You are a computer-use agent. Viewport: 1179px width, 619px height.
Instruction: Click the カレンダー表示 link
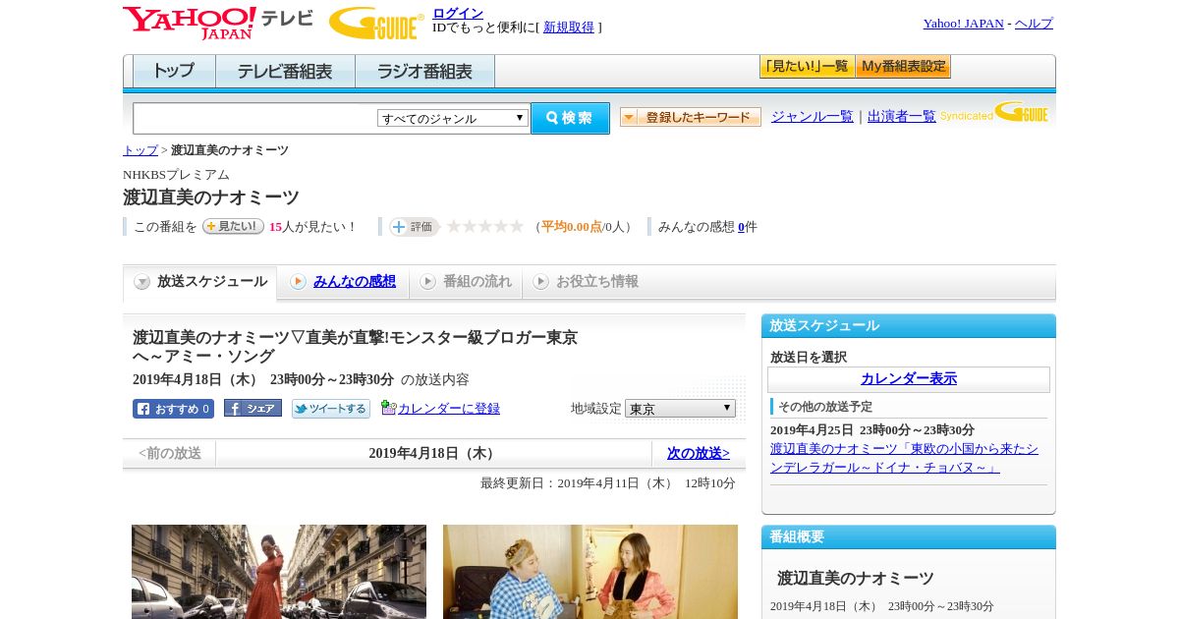[909, 379]
